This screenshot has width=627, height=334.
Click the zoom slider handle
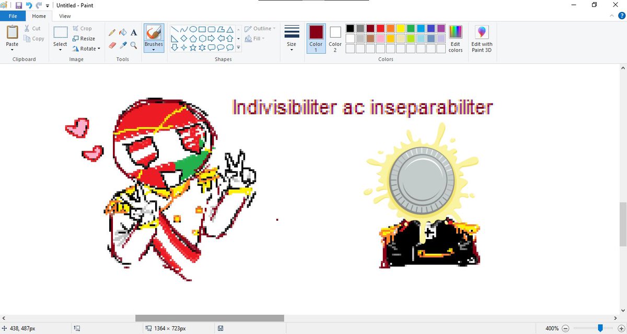[600, 328]
